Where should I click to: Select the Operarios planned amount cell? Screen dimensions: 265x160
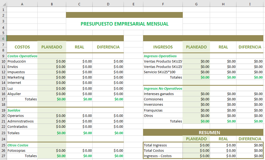coord(52,116)
